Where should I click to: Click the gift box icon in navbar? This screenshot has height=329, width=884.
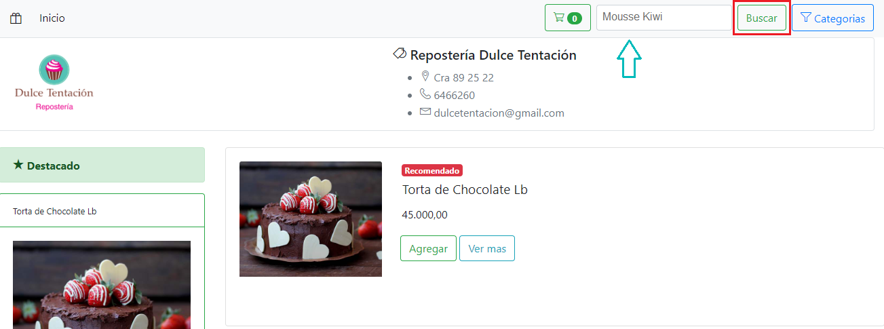[16, 18]
